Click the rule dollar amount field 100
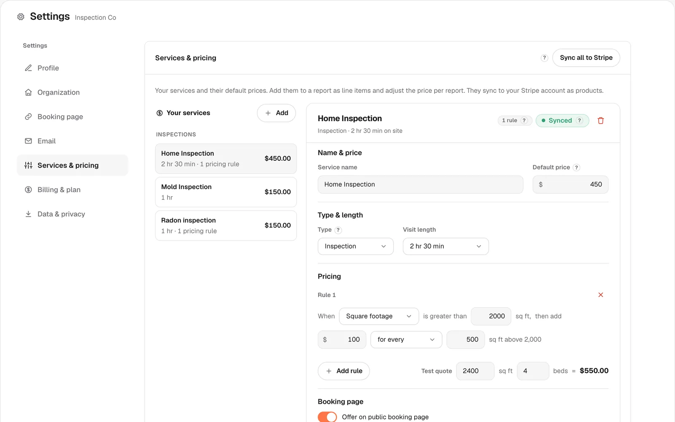This screenshot has height=422, width=675. pyautogui.click(x=342, y=340)
